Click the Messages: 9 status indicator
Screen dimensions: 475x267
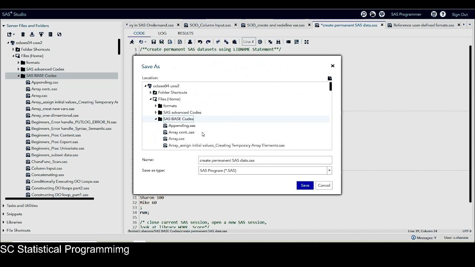(423, 238)
